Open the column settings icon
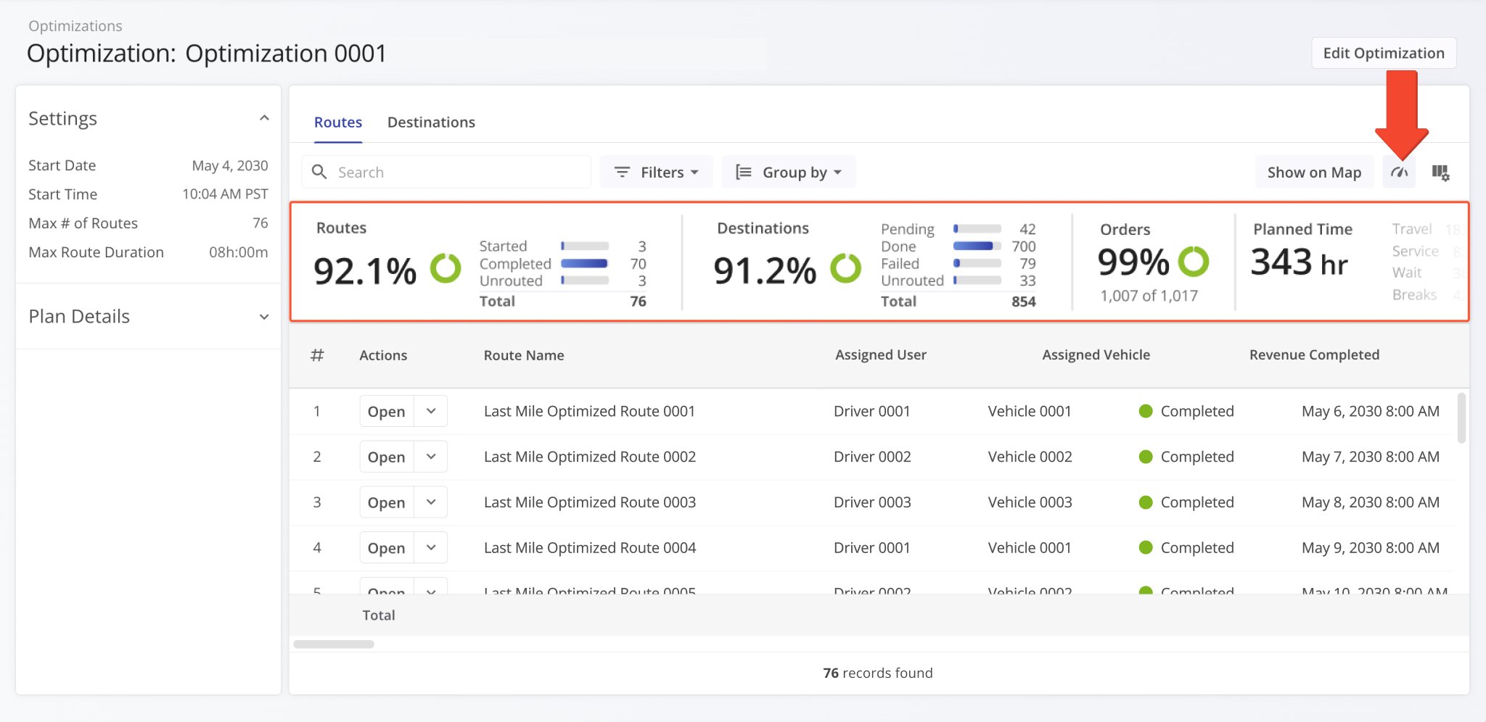This screenshot has height=722, width=1486. pyautogui.click(x=1440, y=173)
